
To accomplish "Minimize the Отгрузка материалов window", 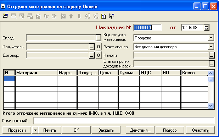I will pos(197,6).
